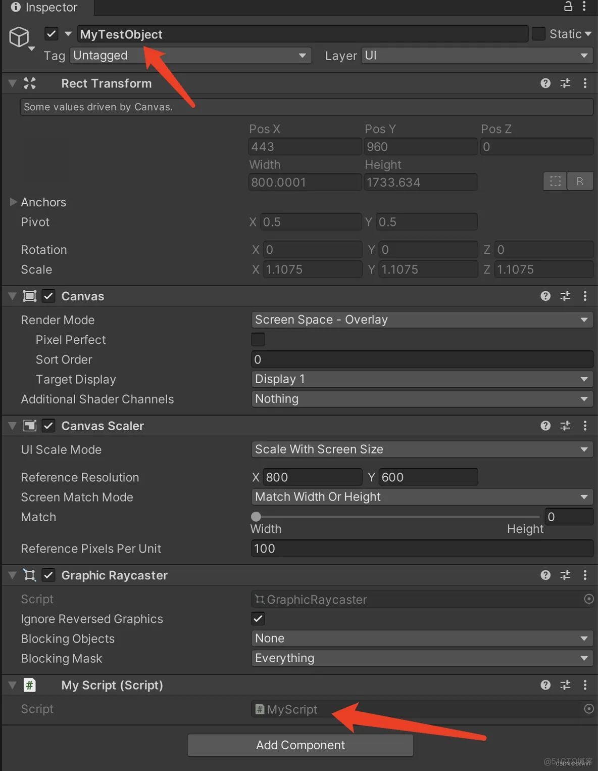The image size is (598, 771).
Task: Open the UI Scale Mode dropdown
Action: [422, 449]
